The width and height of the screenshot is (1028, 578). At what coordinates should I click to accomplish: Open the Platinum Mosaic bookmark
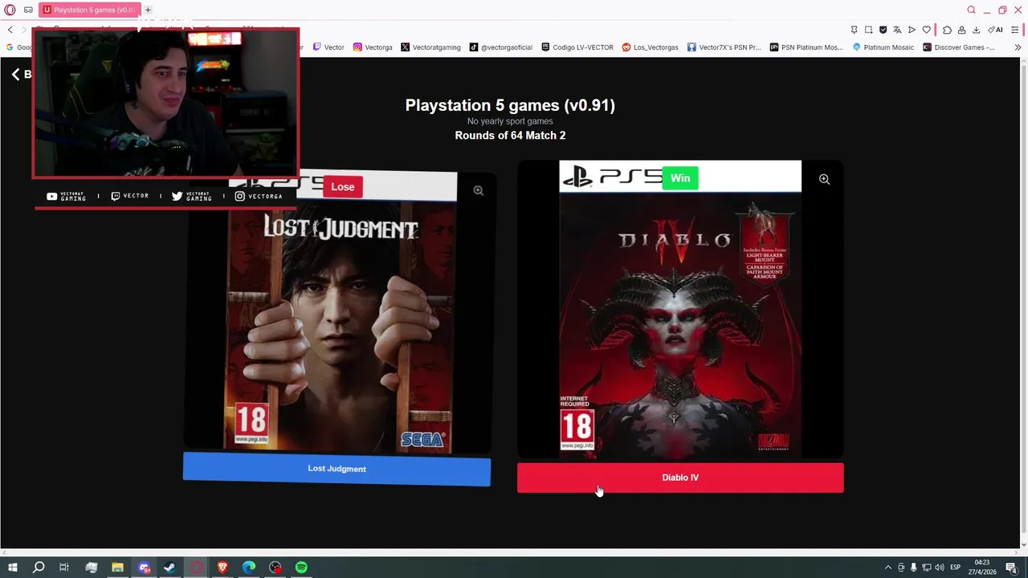883,47
